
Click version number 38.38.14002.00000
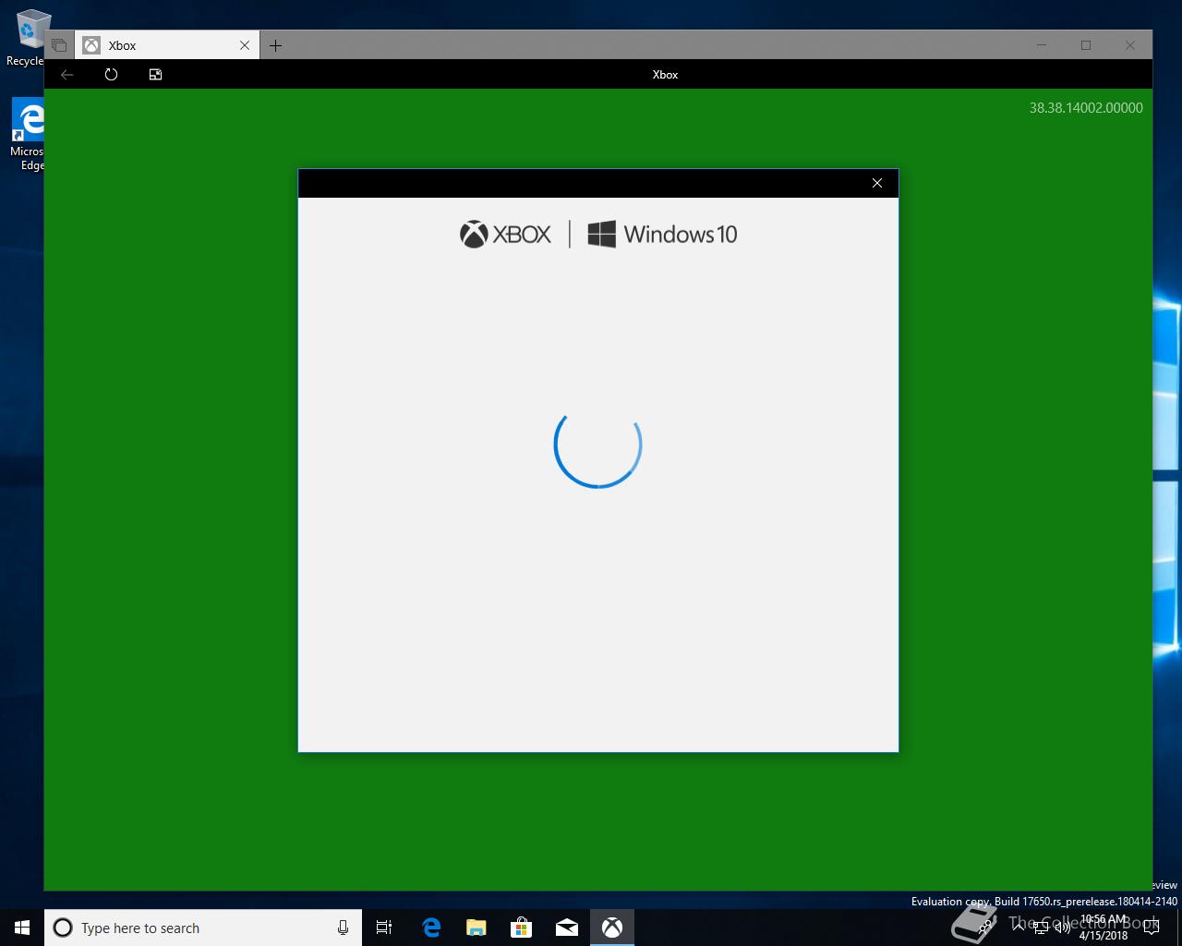tap(1086, 108)
